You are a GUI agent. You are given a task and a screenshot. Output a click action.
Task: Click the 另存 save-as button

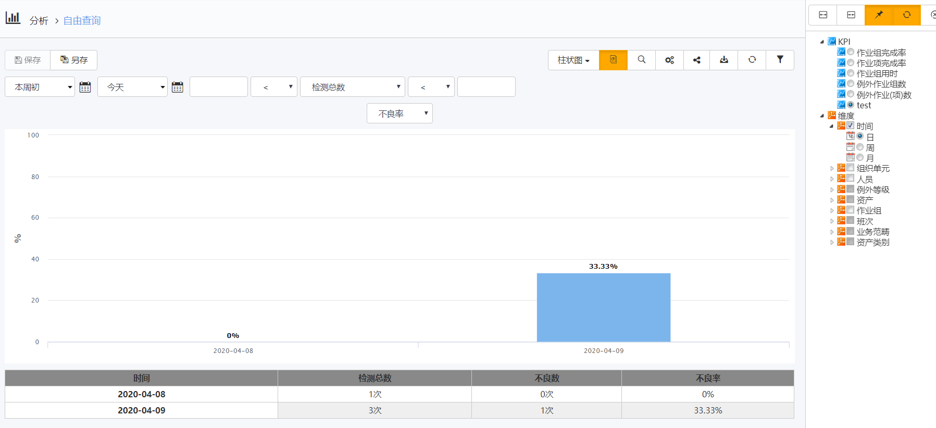[x=74, y=60]
